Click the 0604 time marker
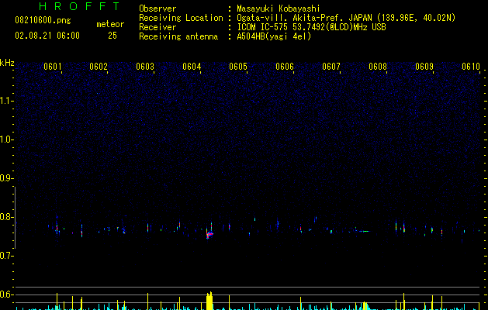Image resolution: width=488 pixels, height=310 pixels. (x=192, y=67)
